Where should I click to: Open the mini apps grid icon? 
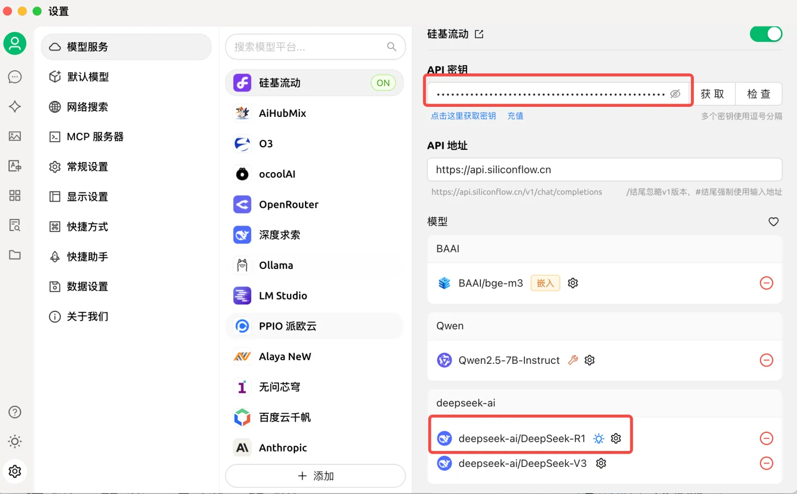pos(15,195)
